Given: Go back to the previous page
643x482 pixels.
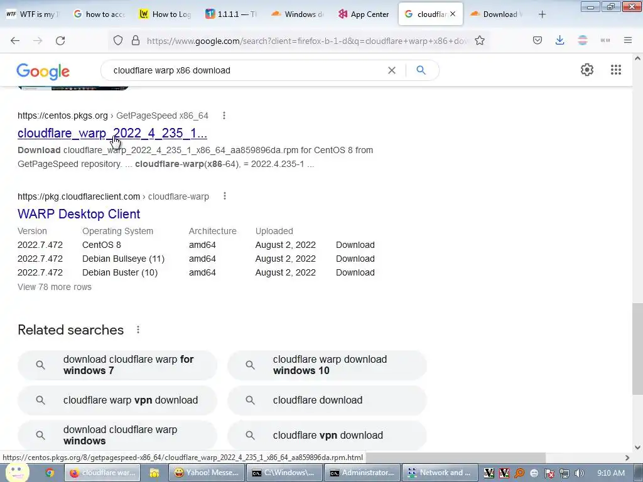Looking at the screenshot, I should [x=15, y=41].
